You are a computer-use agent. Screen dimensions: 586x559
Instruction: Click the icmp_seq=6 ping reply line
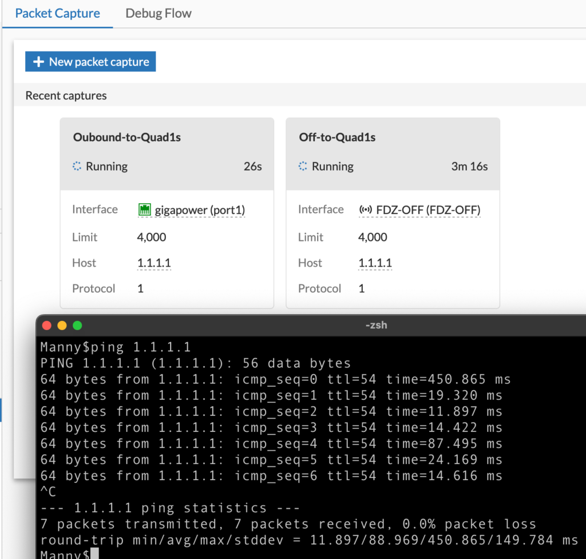(271, 475)
